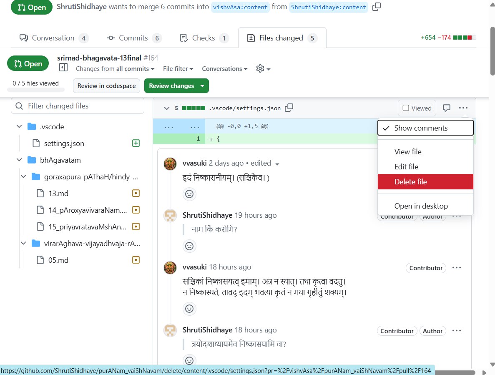
Task: Choose Open in desktop
Action: [425, 206]
